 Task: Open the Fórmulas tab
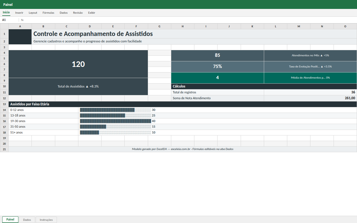pos(48,13)
